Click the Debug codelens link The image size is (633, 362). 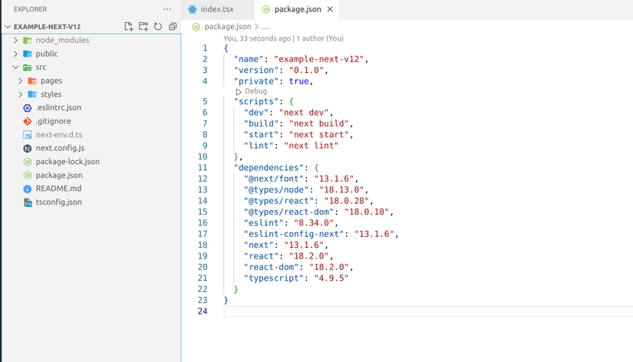256,91
